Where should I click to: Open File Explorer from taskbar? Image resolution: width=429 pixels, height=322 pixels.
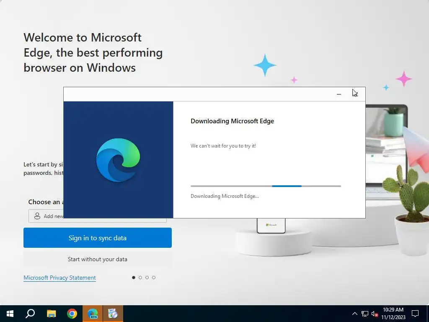tap(51, 314)
